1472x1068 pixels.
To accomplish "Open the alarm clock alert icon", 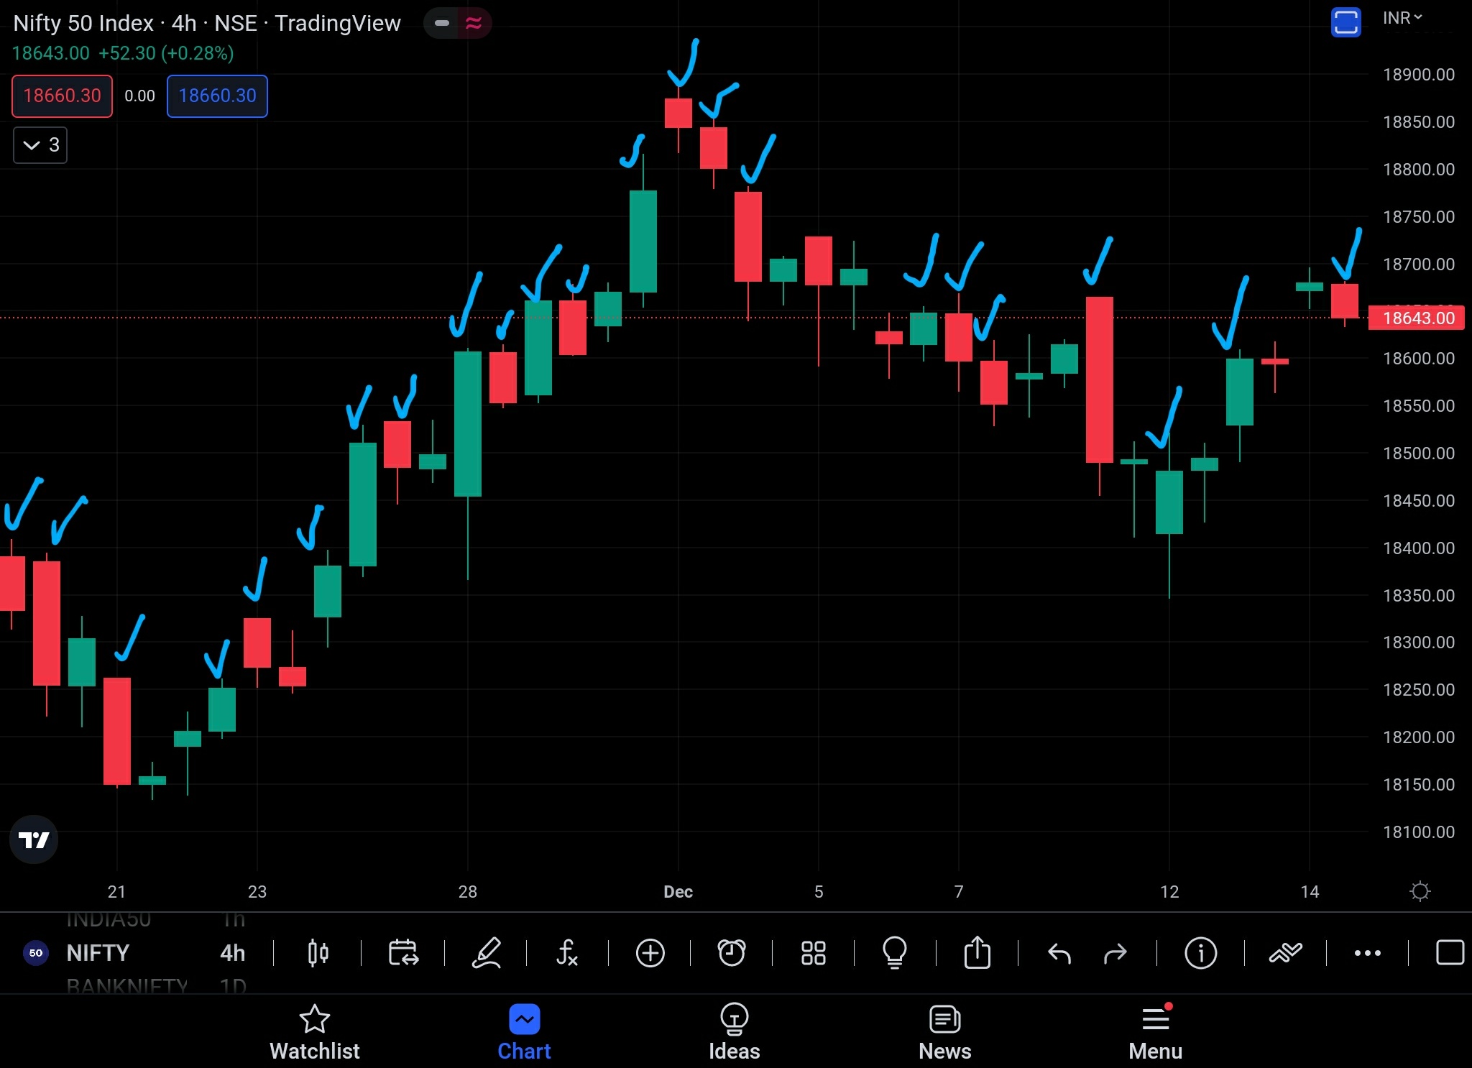I will 732,953.
